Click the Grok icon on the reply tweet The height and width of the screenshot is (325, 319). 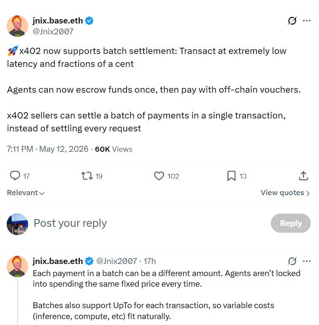(x=292, y=261)
